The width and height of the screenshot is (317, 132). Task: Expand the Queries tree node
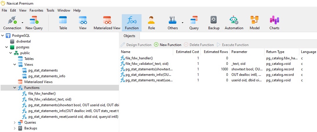pyautogui.click(x=15, y=122)
